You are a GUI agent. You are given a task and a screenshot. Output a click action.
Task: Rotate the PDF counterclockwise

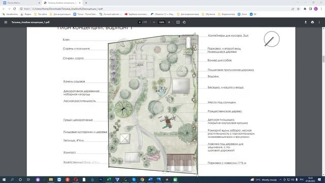tap(184, 22)
